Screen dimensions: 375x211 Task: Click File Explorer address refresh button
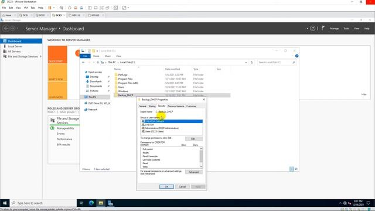coord(252,63)
